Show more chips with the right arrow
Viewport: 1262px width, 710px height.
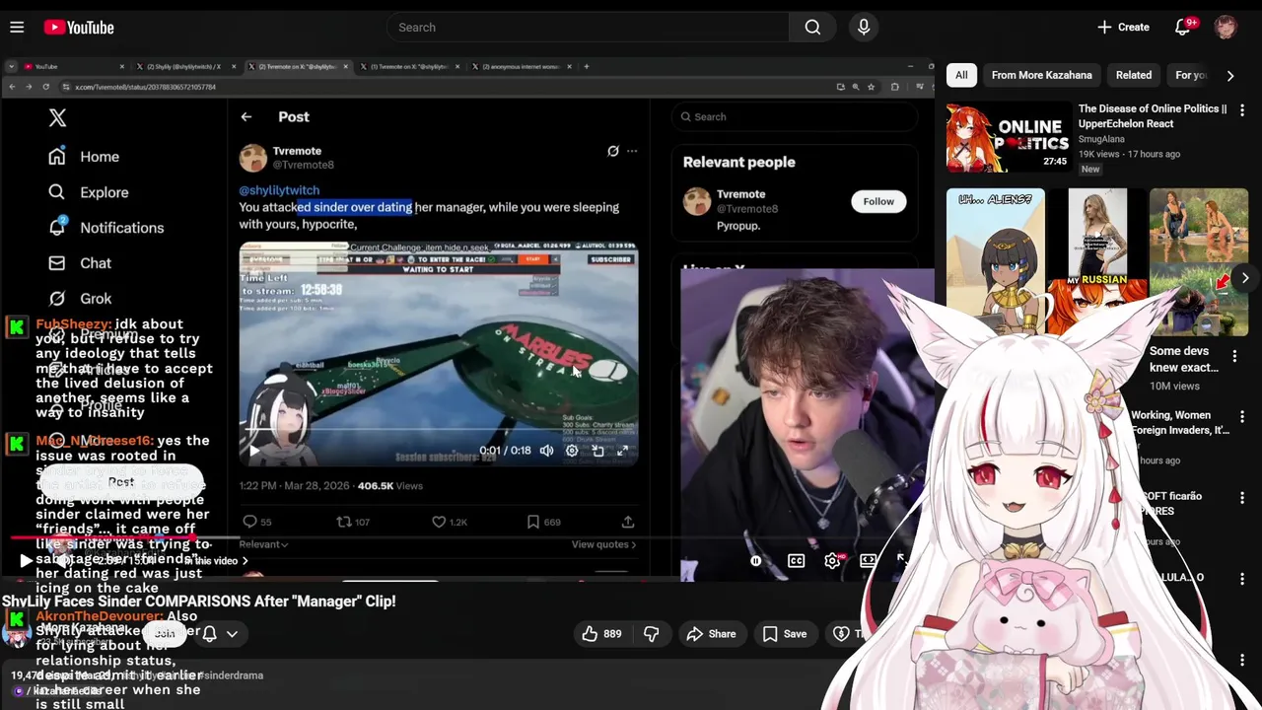click(1230, 75)
